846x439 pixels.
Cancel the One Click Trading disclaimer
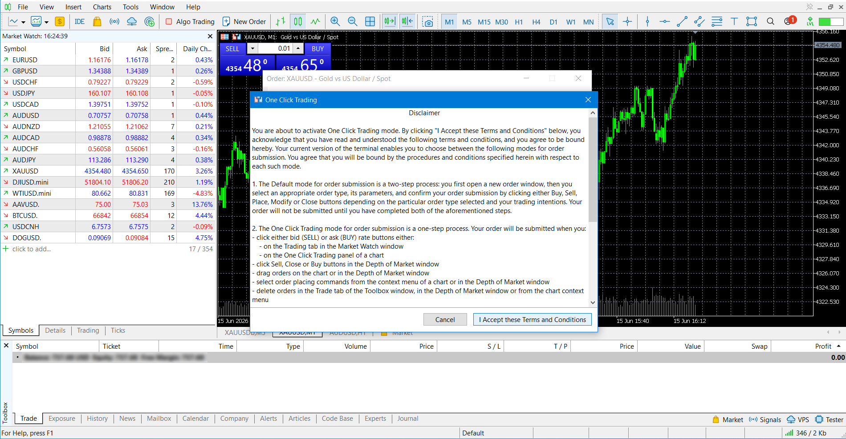pos(445,319)
